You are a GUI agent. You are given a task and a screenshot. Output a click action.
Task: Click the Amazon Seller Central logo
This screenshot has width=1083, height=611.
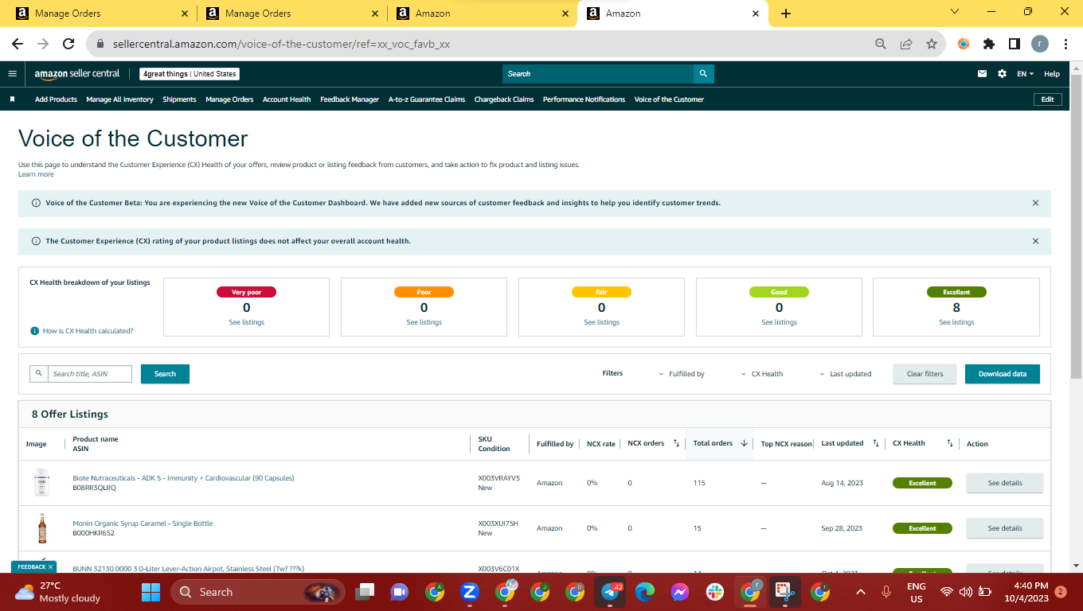pyautogui.click(x=77, y=74)
